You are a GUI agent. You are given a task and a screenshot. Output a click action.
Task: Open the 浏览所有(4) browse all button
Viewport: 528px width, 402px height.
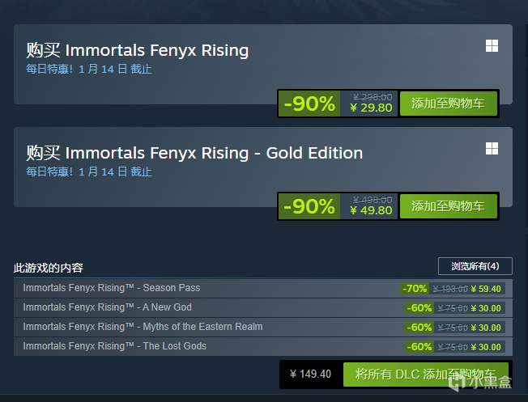[475, 266]
